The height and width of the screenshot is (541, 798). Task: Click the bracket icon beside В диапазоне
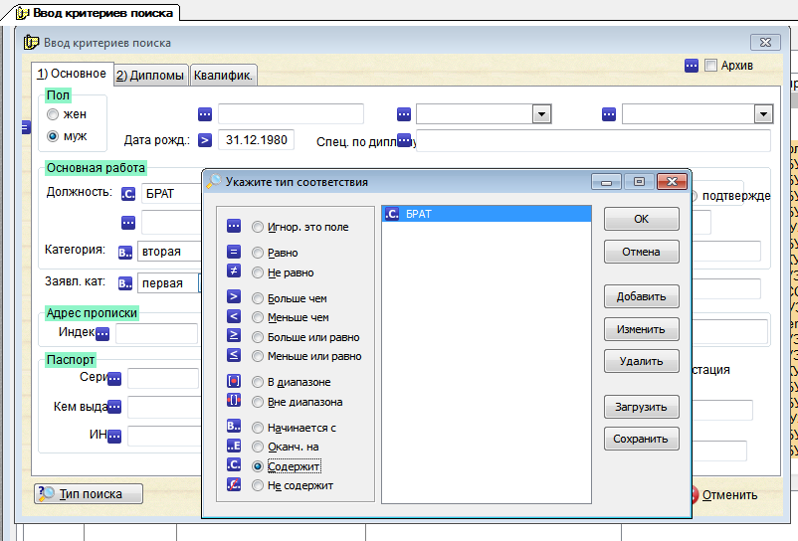pyautogui.click(x=234, y=382)
